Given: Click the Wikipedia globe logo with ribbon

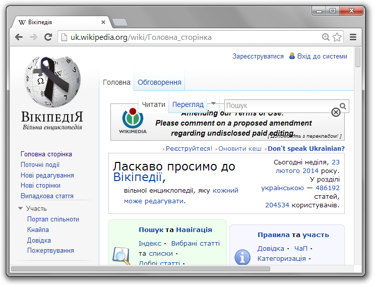Looking at the screenshot, I should point(52,82).
